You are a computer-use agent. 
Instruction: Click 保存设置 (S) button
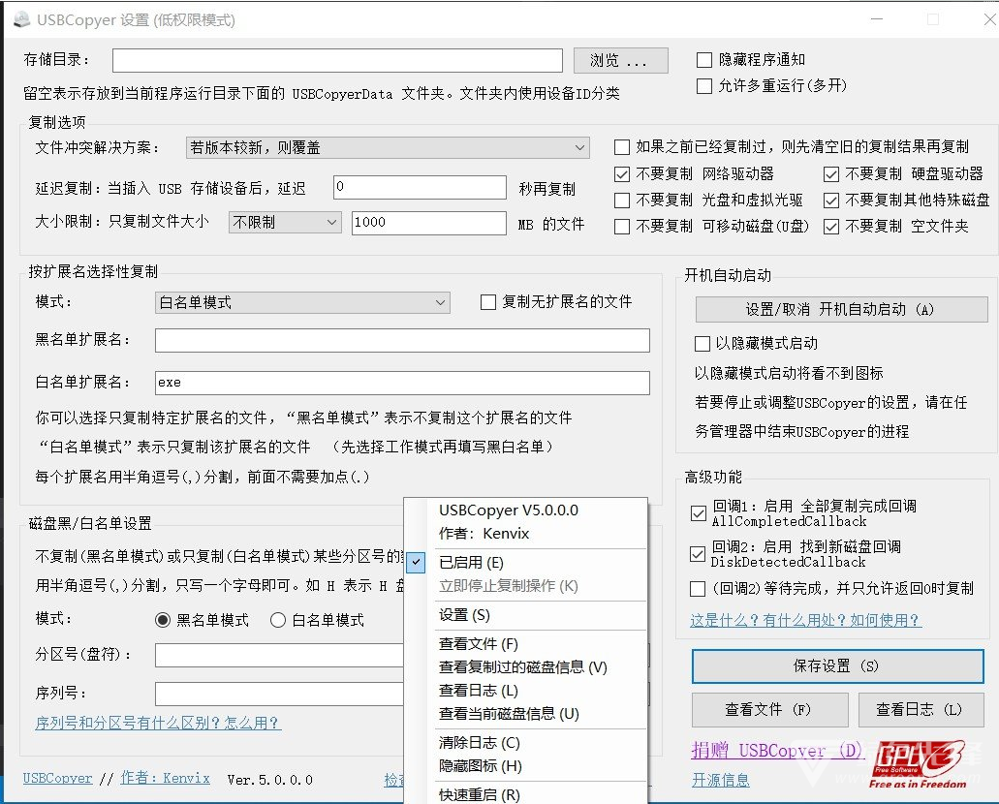(x=837, y=666)
